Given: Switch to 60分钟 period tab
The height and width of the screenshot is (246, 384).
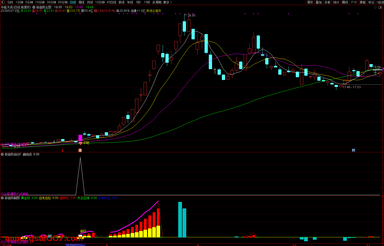Looking at the screenshot, I should (63, 2).
